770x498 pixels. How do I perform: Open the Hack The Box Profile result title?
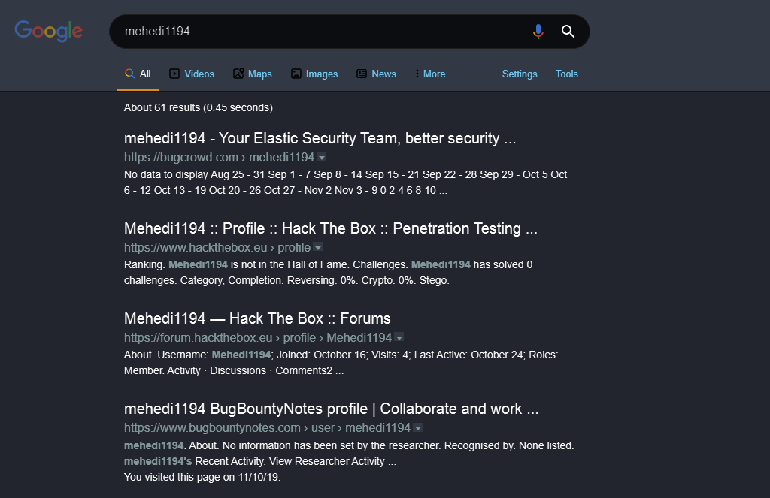pos(331,228)
